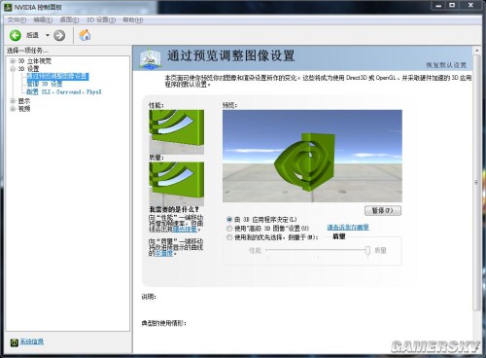Open the Home page house icon
This screenshot has width=486, height=358.
[85, 35]
